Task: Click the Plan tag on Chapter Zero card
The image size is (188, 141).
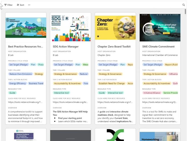Action: click(x=122, y=65)
